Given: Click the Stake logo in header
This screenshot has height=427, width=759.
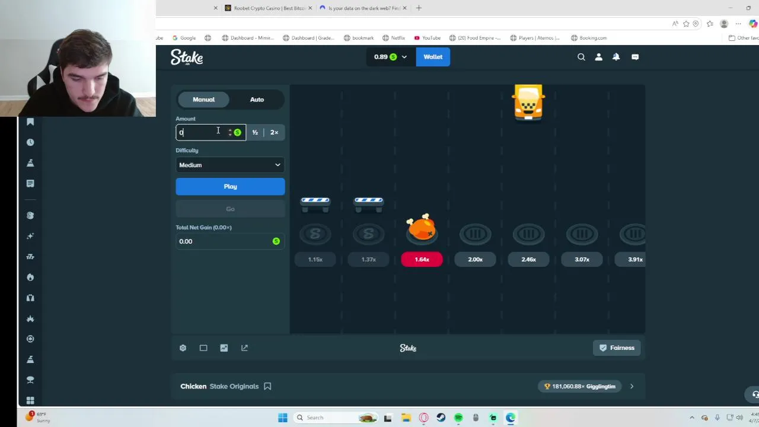Looking at the screenshot, I should 187,57.
